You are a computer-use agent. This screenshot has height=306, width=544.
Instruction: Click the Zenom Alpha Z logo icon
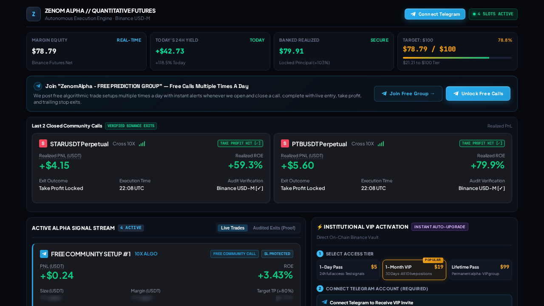pyautogui.click(x=34, y=14)
